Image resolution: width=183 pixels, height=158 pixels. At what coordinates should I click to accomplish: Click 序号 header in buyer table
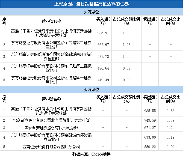pos(4,21)
